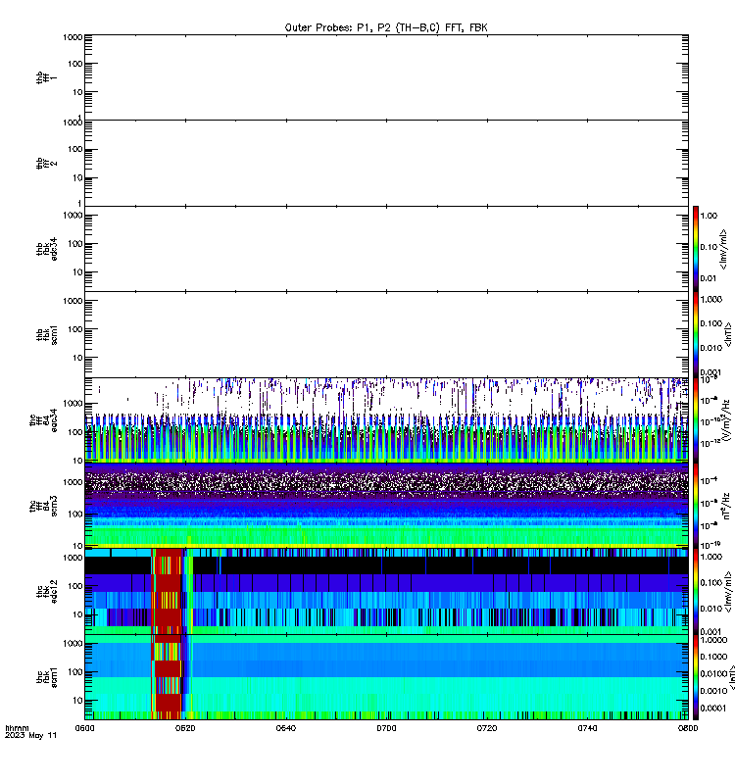Click the thb fbk scm1 color bar
735x784 pixels.
pos(696,334)
